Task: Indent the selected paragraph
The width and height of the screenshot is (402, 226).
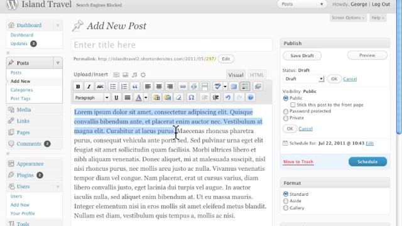Action: tap(215, 98)
